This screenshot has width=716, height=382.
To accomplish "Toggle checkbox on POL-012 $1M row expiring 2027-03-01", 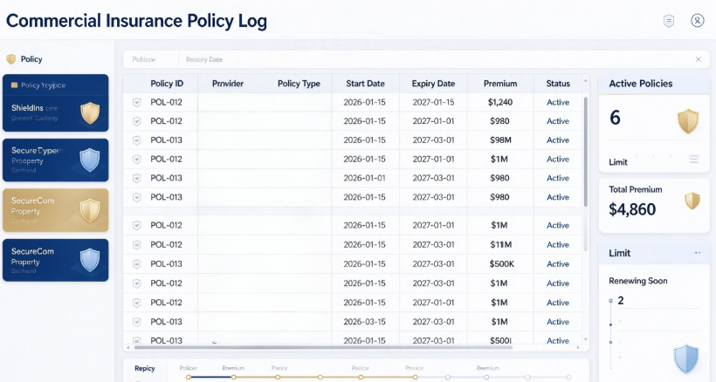I will point(136,283).
